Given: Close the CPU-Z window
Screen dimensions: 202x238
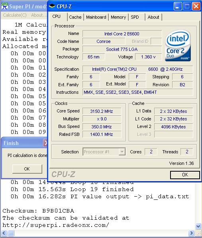Looking at the screenshot, I should click(196, 6).
